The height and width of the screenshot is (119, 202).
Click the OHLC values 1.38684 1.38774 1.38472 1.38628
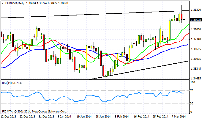coord(47,3)
